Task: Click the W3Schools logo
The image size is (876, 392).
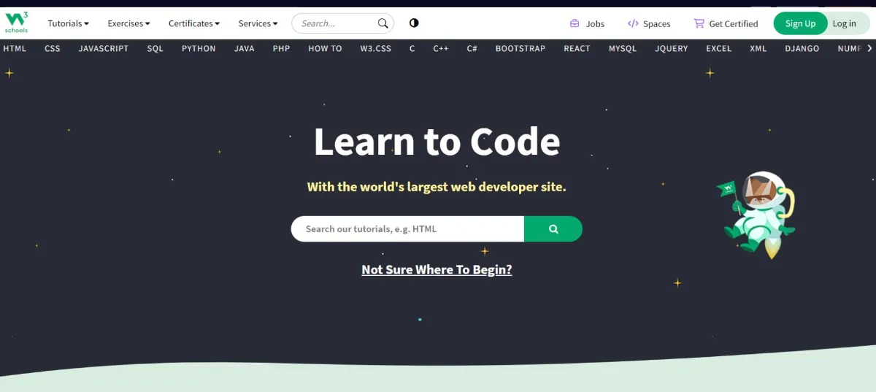Action: click(16, 23)
